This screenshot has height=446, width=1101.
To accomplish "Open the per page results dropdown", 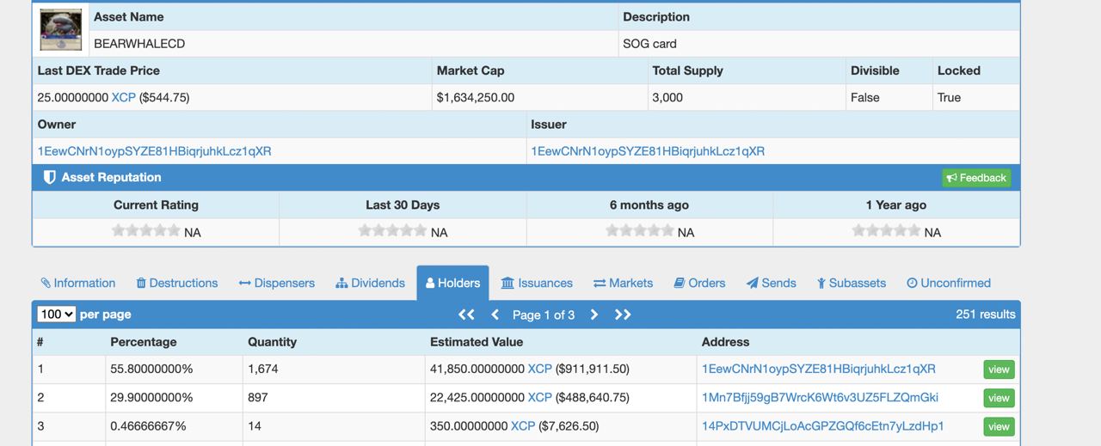I will [57, 315].
